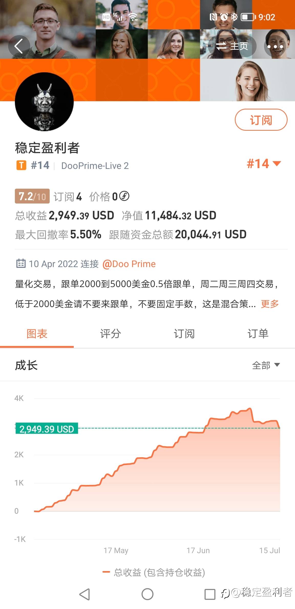Viewport: 295px width, 609px height.
Task: Tap the calendar icon beside connection date
Action: click(21, 263)
